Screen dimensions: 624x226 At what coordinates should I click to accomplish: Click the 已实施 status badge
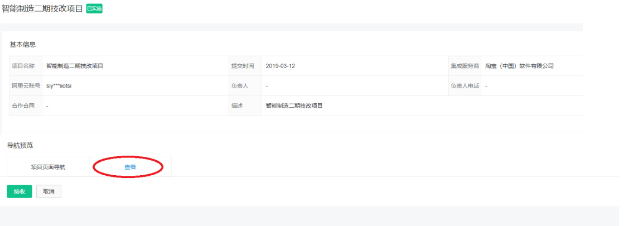pos(95,8)
